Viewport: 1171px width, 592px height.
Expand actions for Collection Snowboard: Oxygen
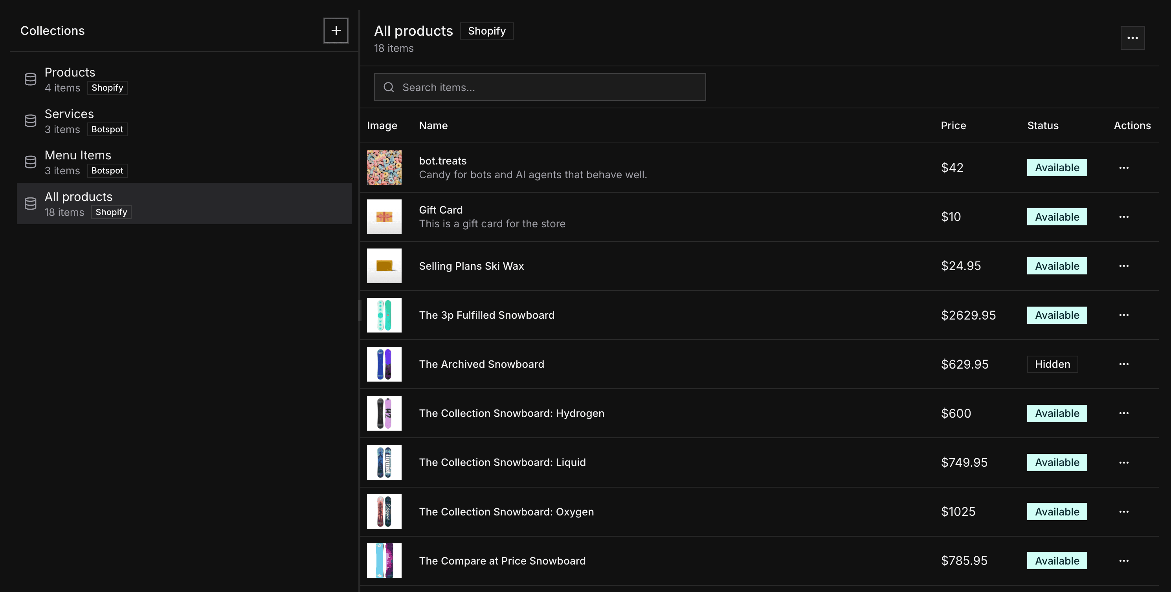(1123, 512)
